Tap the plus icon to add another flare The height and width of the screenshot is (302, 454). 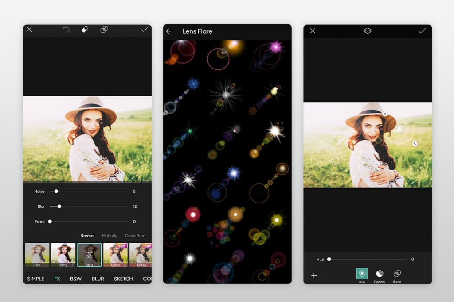pos(314,275)
